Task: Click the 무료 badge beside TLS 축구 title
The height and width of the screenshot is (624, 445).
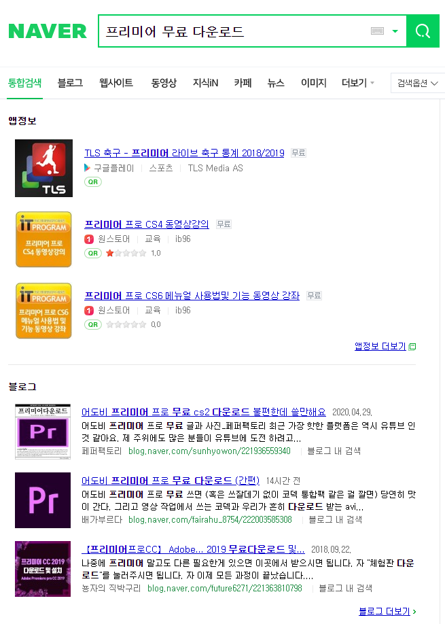Action: [x=298, y=153]
